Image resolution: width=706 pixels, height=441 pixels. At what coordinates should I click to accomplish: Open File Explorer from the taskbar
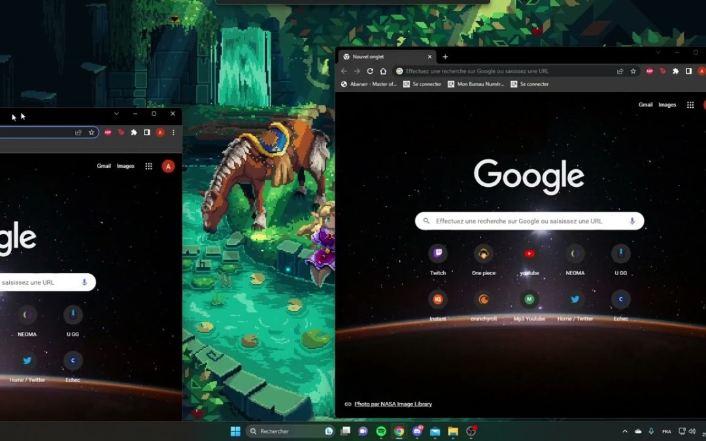pos(453,431)
